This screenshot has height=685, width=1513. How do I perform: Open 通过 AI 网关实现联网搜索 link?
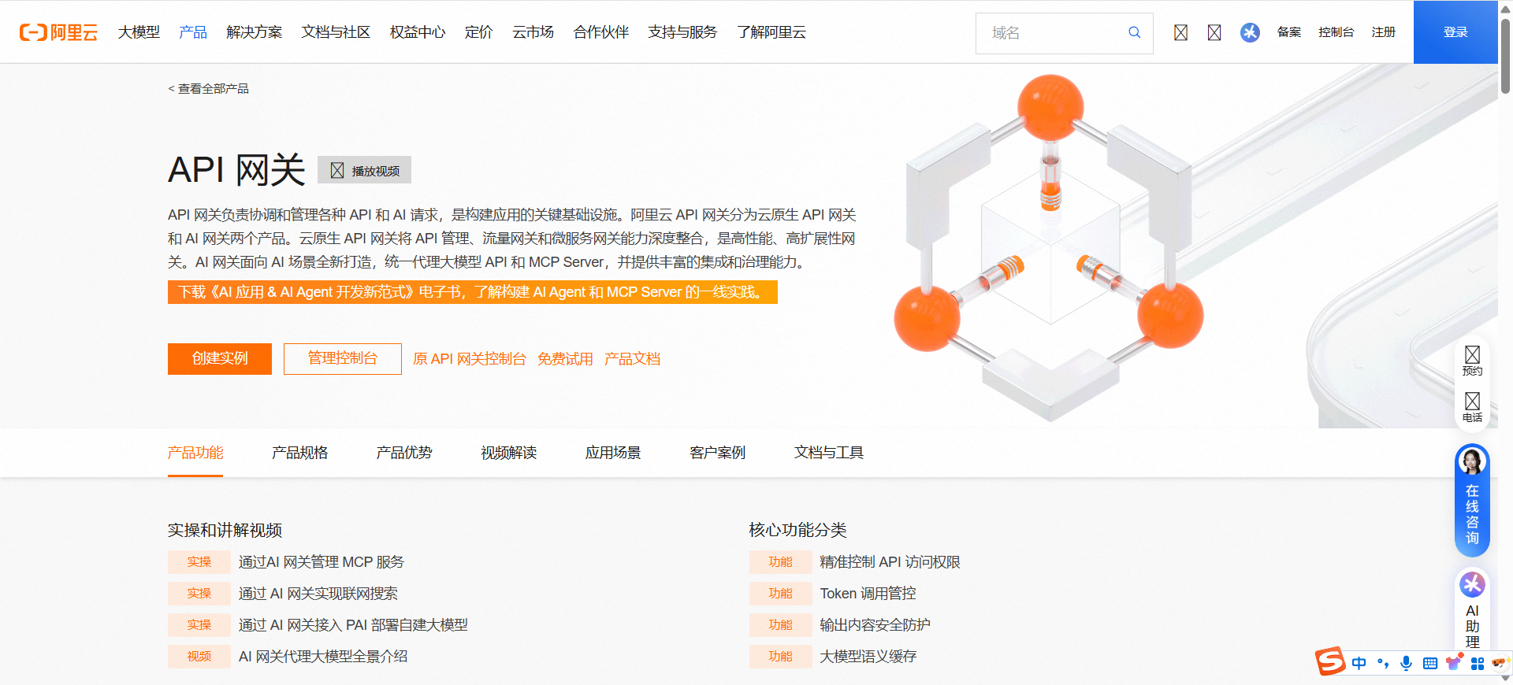318,594
